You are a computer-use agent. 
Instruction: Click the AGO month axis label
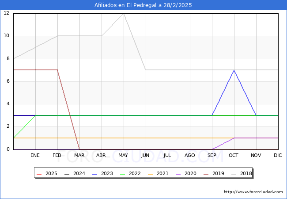pos(189,155)
